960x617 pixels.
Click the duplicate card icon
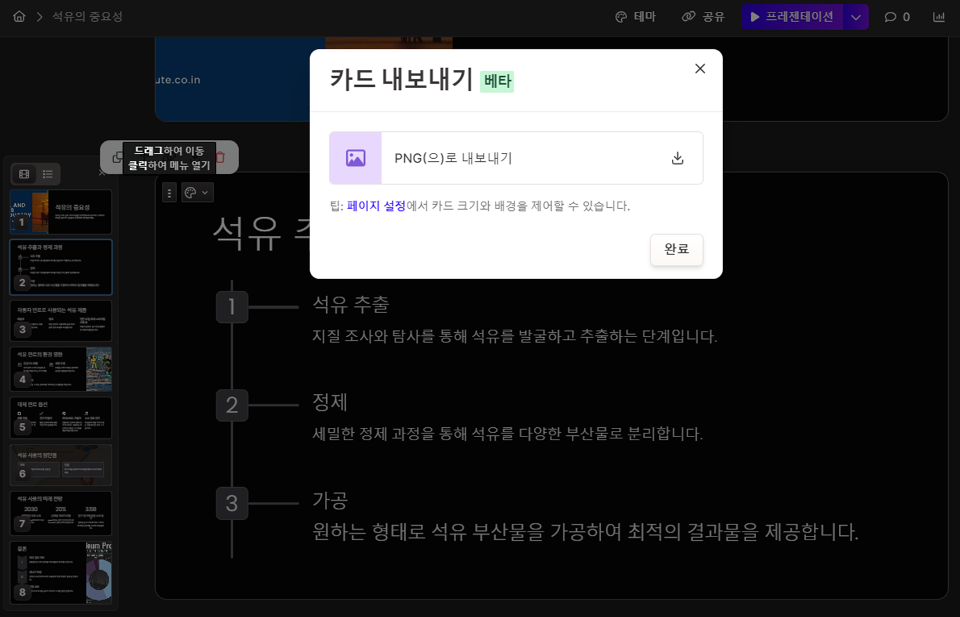116,157
